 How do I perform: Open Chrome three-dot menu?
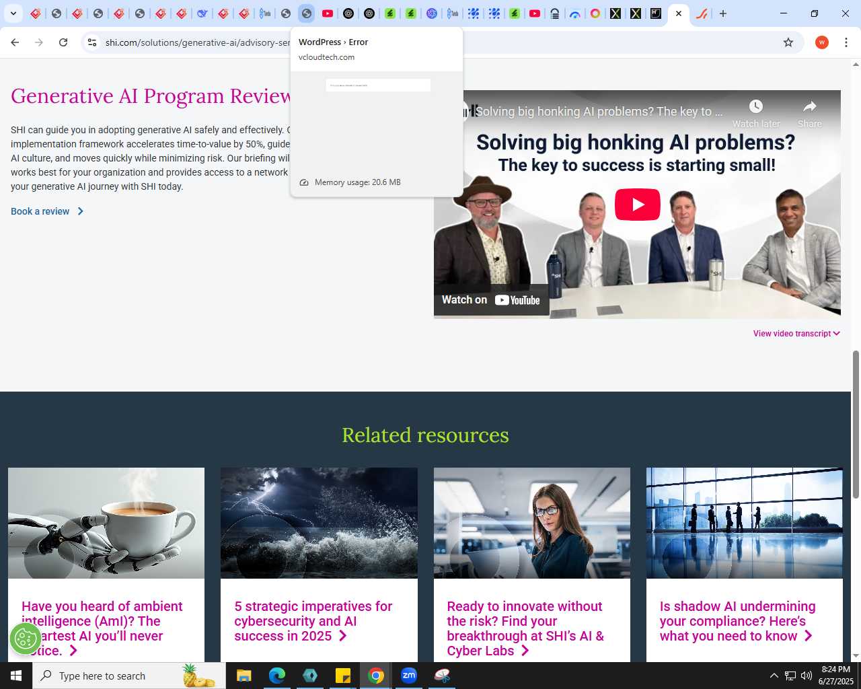point(846,42)
